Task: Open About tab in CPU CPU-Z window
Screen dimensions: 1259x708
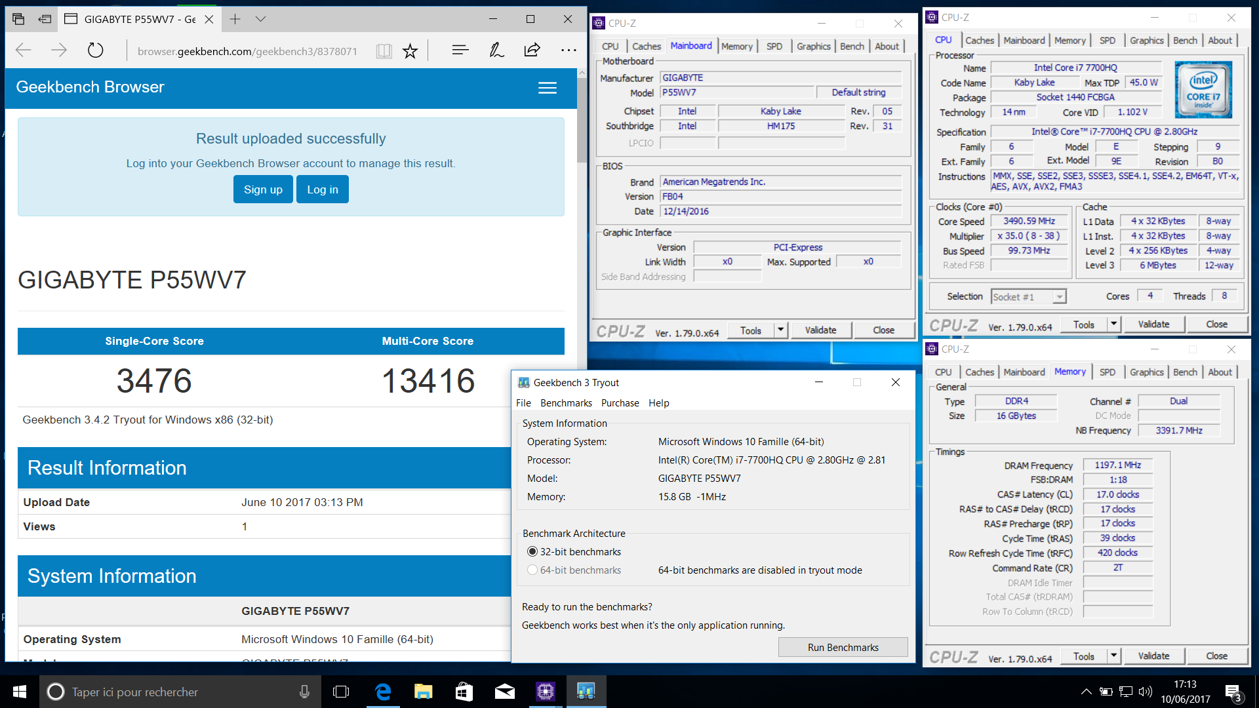Action: pos(1220,41)
